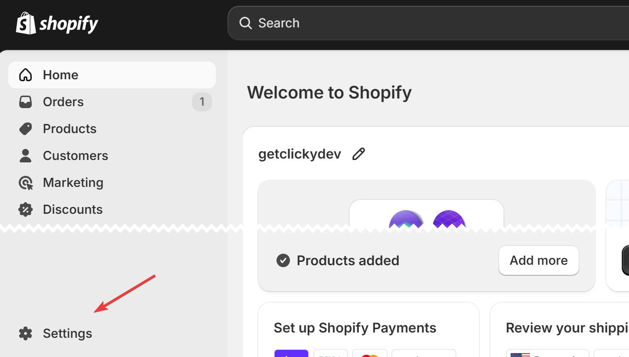Open Marketing via its target icon
Screen dimensions: 629x357
click(x=25, y=183)
